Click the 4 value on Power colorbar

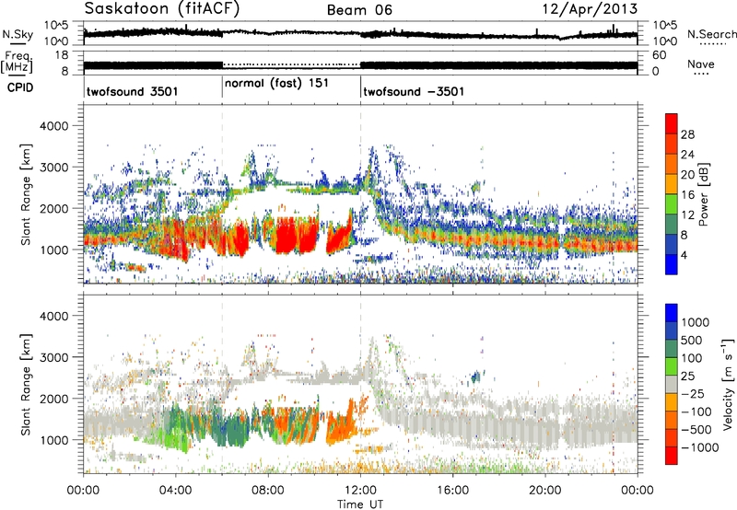[x=684, y=255]
